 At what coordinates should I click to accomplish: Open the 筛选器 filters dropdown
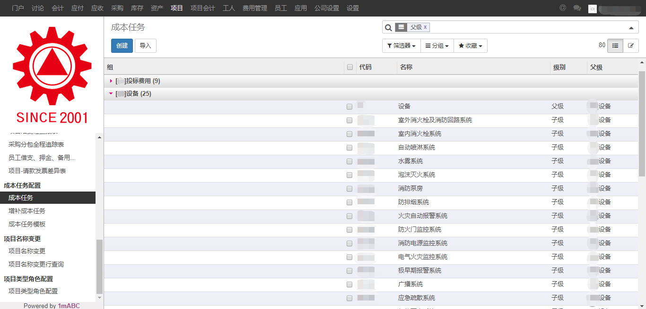(401, 46)
